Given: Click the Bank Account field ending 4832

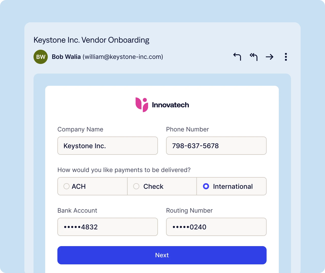Looking at the screenshot, I should [x=108, y=227].
